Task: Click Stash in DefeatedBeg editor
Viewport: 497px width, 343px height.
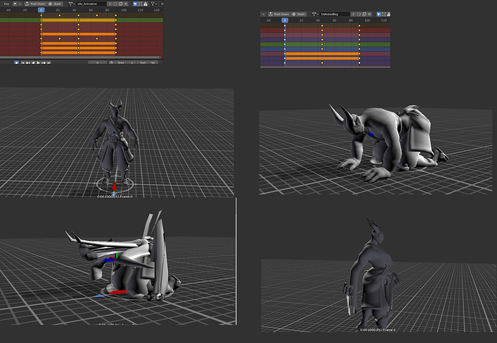Action: point(299,14)
